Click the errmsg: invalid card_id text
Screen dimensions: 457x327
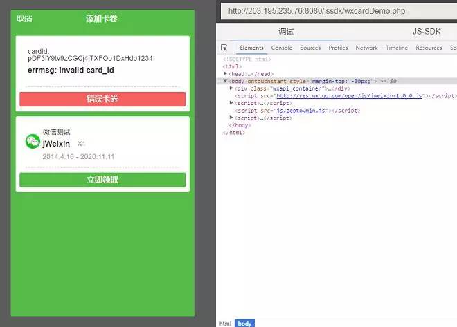pos(71,70)
